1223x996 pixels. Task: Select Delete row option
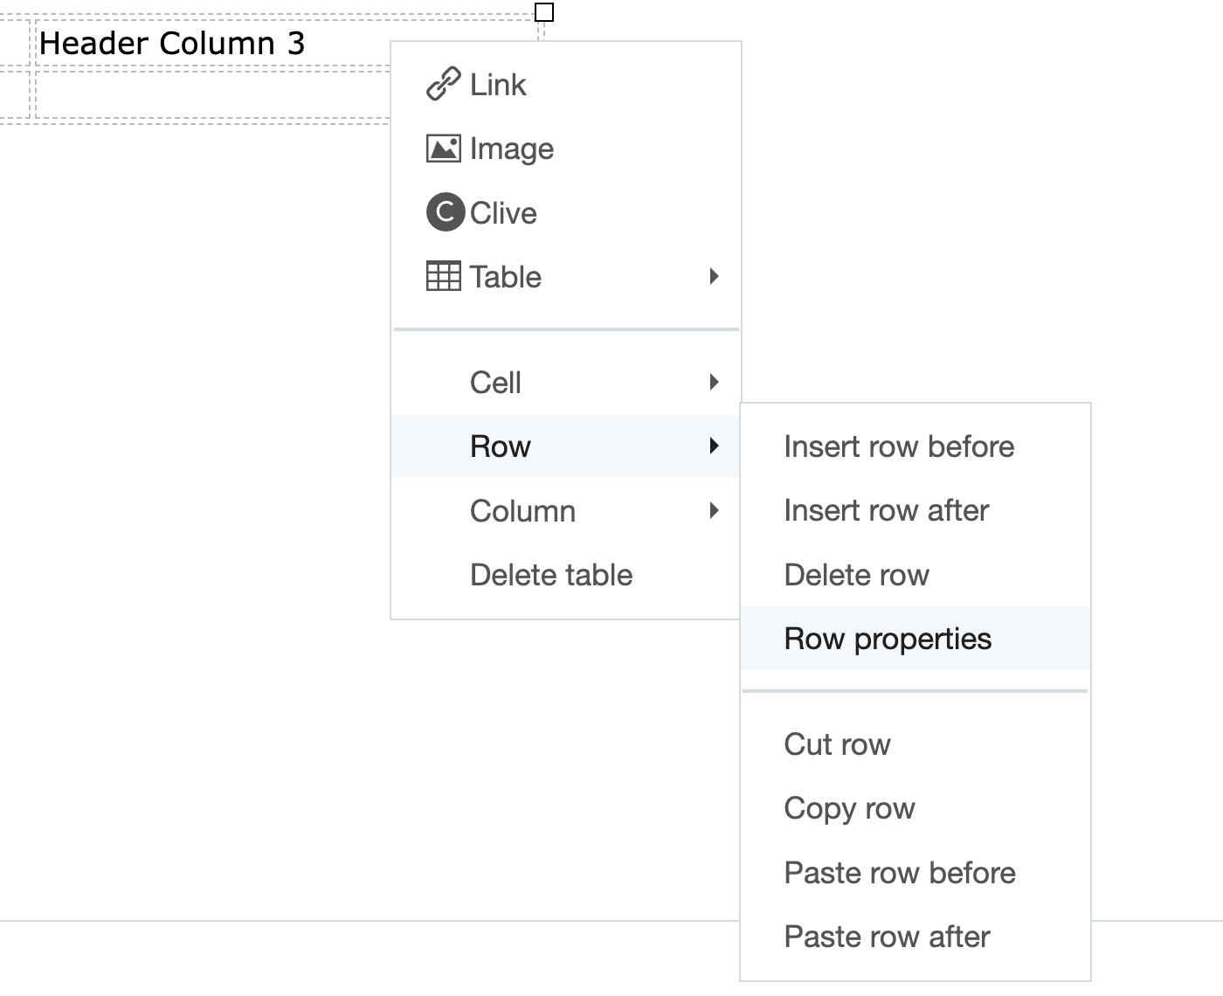pos(857,574)
